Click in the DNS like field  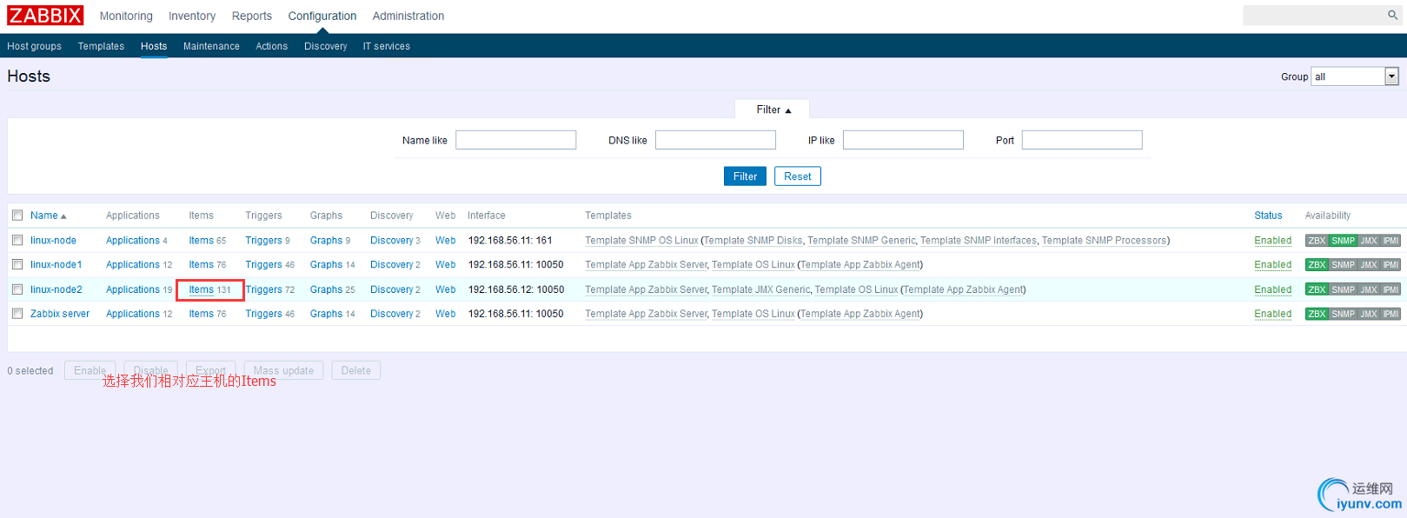pyautogui.click(x=715, y=140)
